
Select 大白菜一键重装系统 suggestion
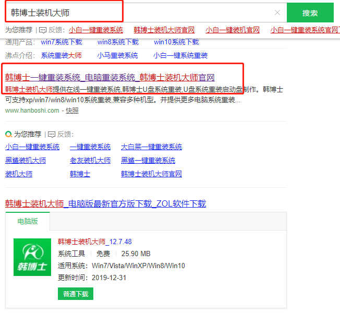[151, 147]
